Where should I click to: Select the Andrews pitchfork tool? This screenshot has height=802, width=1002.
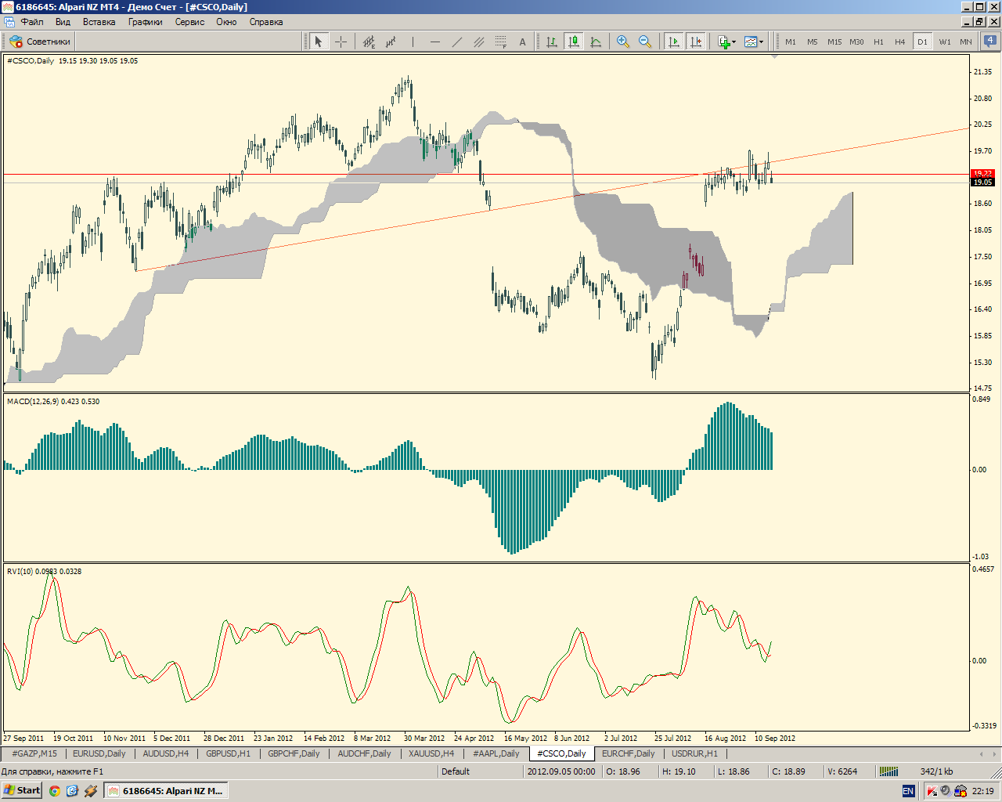tap(369, 42)
